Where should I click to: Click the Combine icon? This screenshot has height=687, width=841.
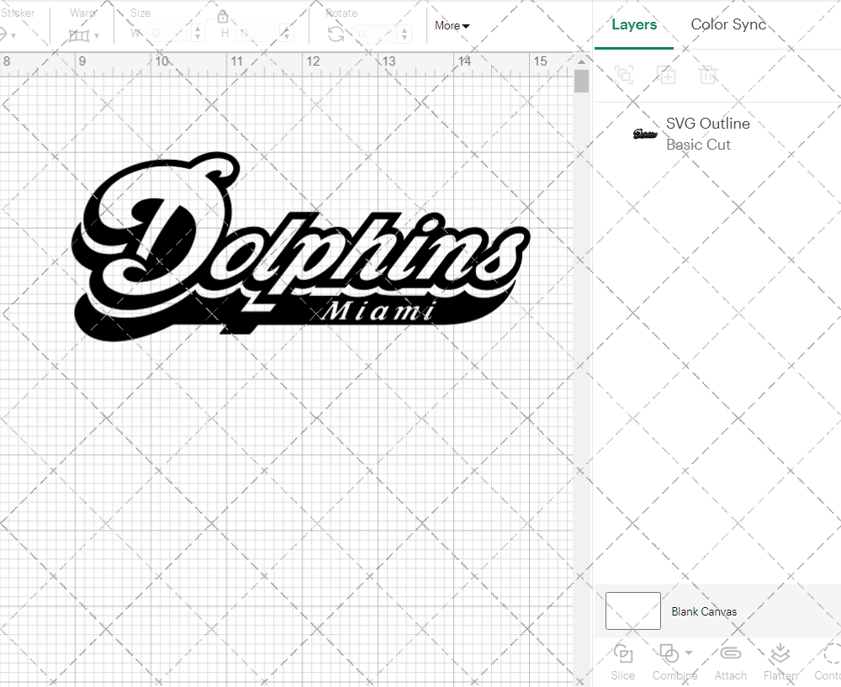pyautogui.click(x=670, y=654)
